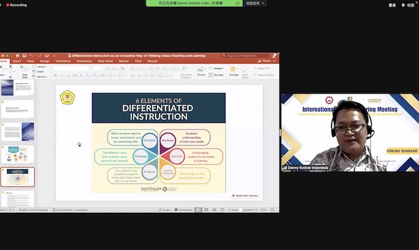Start Slide Show from status bar icon
This screenshot has width=419, height=250.
pos(222,210)
